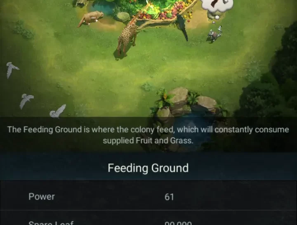
Task: Click the Power value 61
Action: click(169, 197)
